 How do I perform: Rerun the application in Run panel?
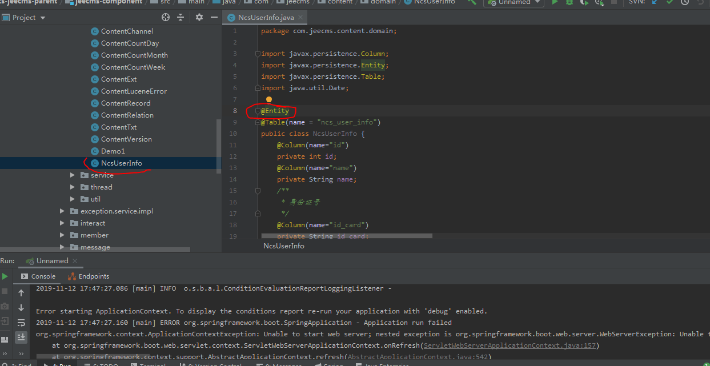click(5, 276)
